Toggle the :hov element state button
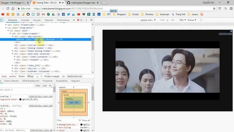This screenshot has height=132, width=234. pos(38,85)
